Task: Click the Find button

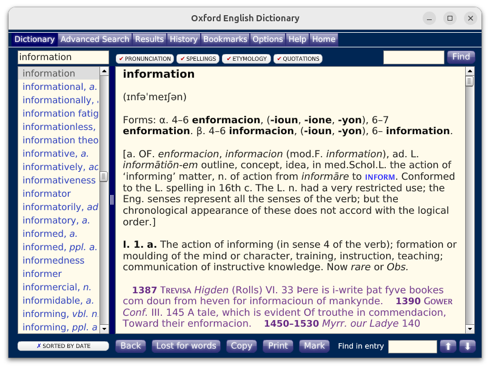Action: [461, 57]
